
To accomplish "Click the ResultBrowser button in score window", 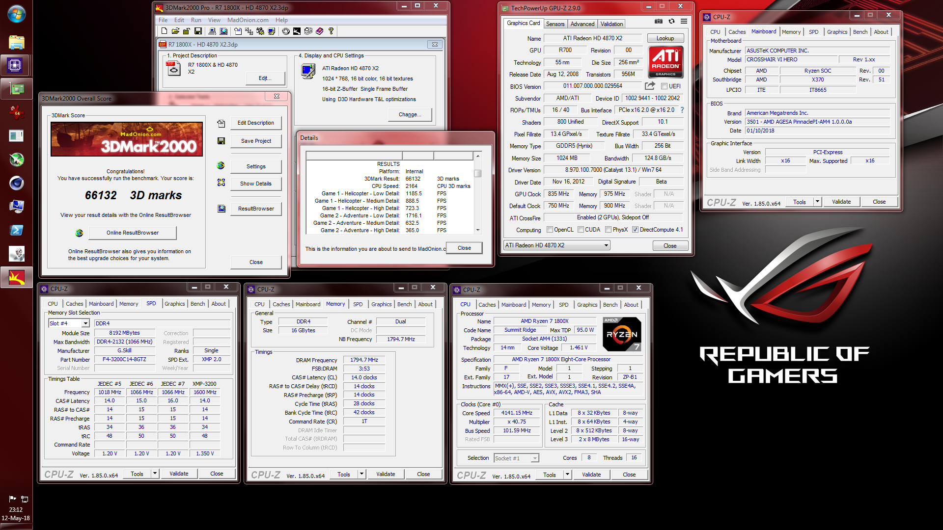I will tap(255, 209).
